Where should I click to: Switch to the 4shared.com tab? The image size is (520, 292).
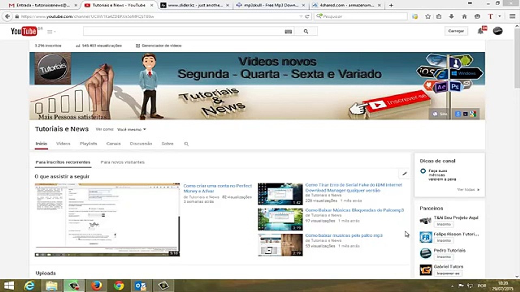pyautogui.click(x=347, y=5)
